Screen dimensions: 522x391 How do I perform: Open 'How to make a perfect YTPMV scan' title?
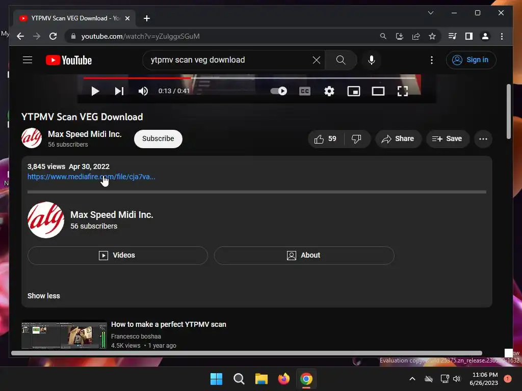tap(168, 324)
